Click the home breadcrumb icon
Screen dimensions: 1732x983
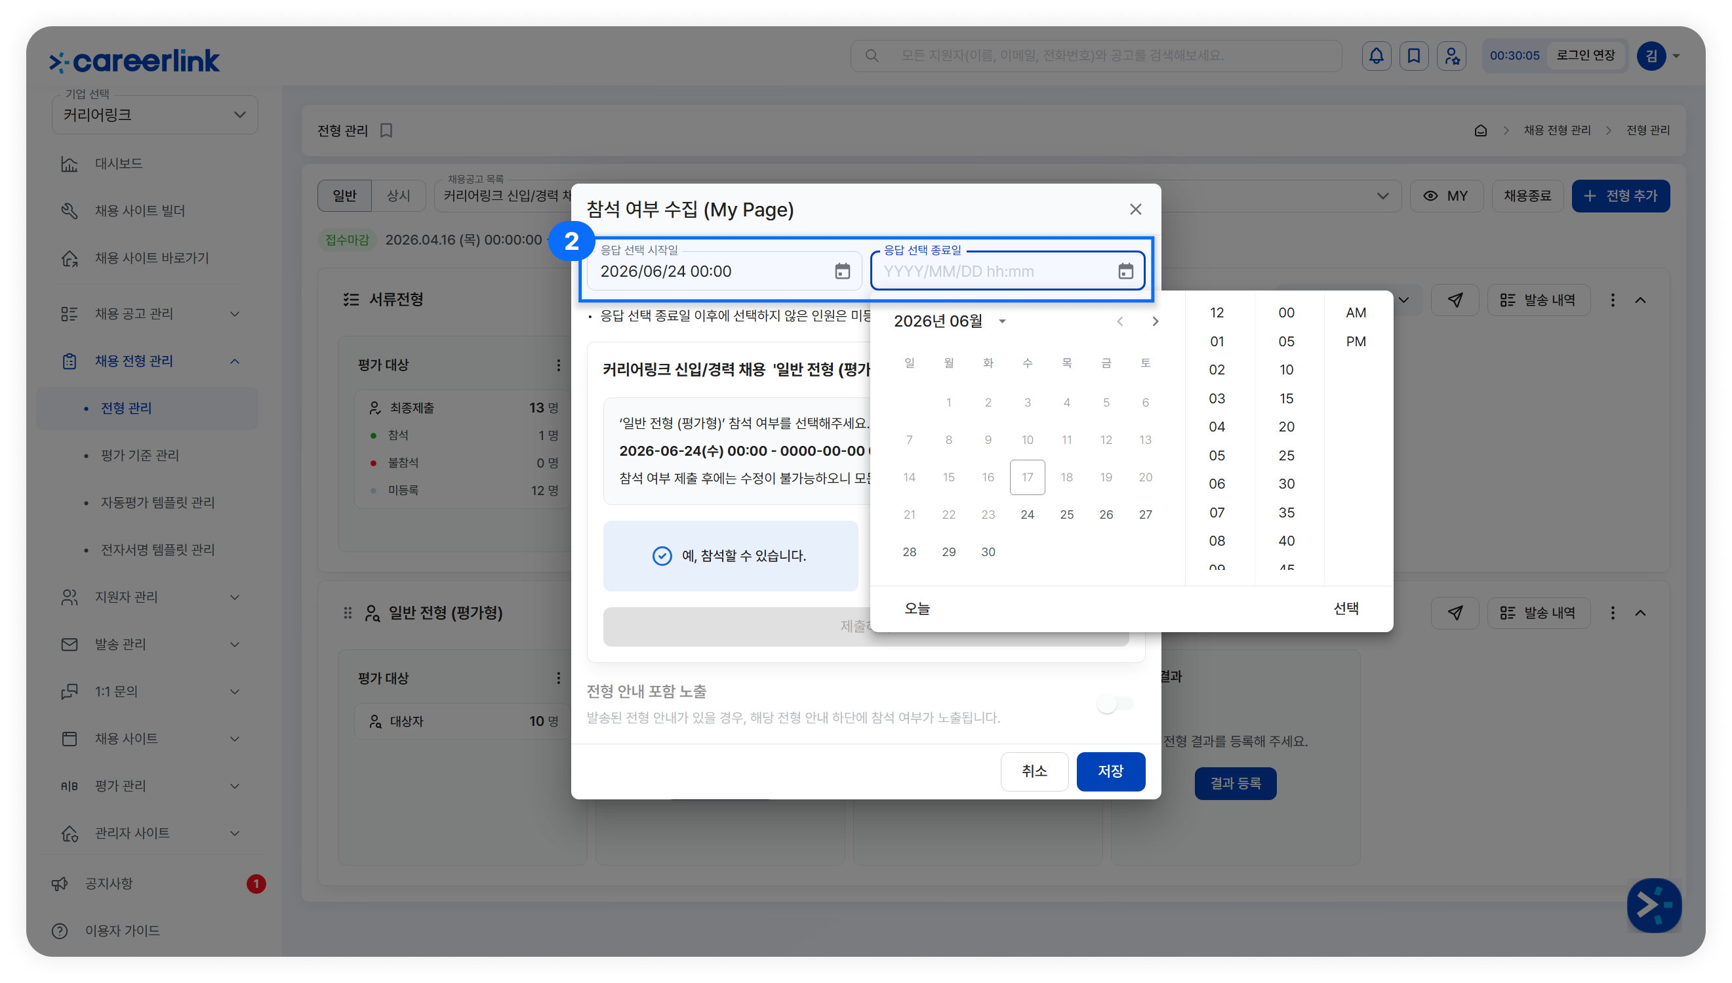point(1480,130)
